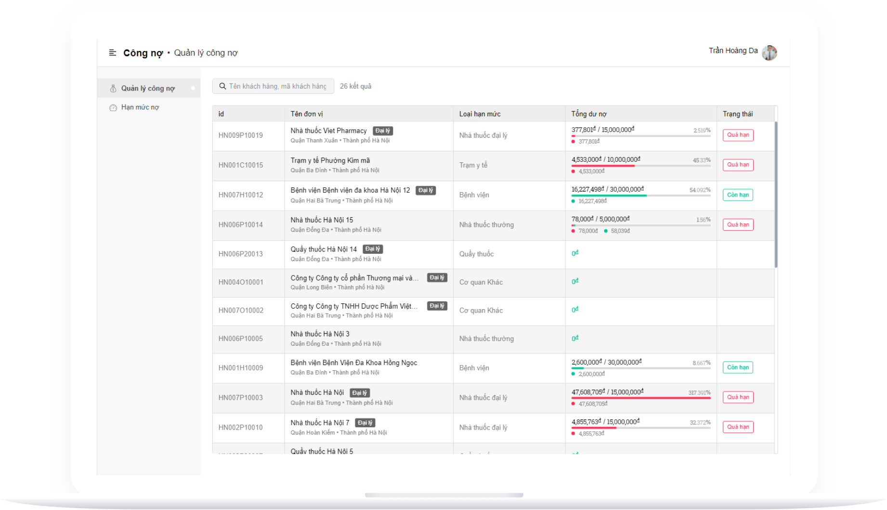
Task: Open Bệnh viện Bệnh Viện Đa Khoa Hồng Ngọc row
Action: point(353,363)
